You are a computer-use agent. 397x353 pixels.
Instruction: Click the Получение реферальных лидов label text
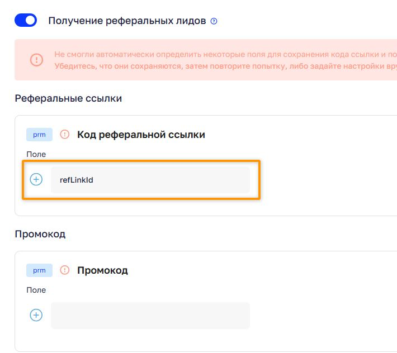127,21
